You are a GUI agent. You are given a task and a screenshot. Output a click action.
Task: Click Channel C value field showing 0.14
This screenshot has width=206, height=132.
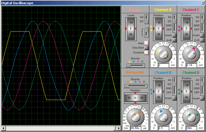tap(191, 65)
